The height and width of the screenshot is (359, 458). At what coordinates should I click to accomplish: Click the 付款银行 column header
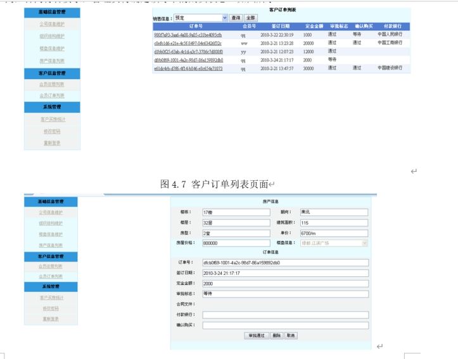[x=392, y=26]
